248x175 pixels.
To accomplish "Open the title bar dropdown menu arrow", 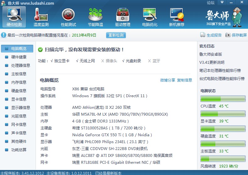I will (222, 2).
